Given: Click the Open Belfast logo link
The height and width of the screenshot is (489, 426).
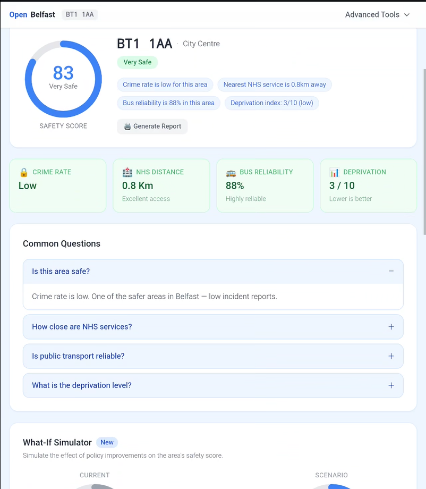Looking at the screenshot, I should click(32, 15).
